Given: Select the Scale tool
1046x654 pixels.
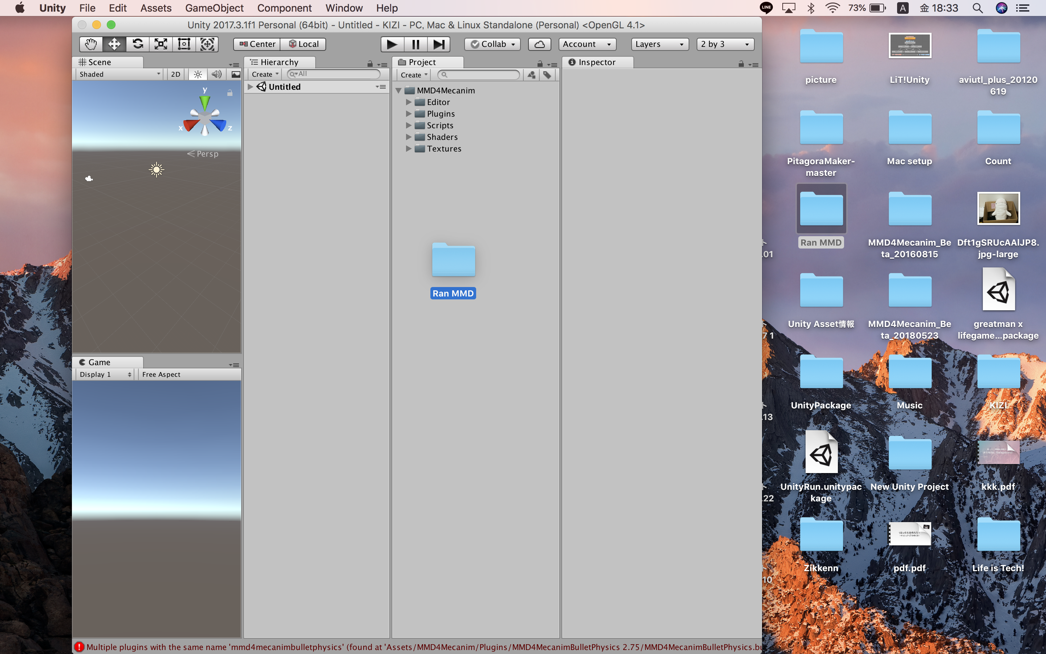Looking at the screenshot, I should [x=161, y=44].
